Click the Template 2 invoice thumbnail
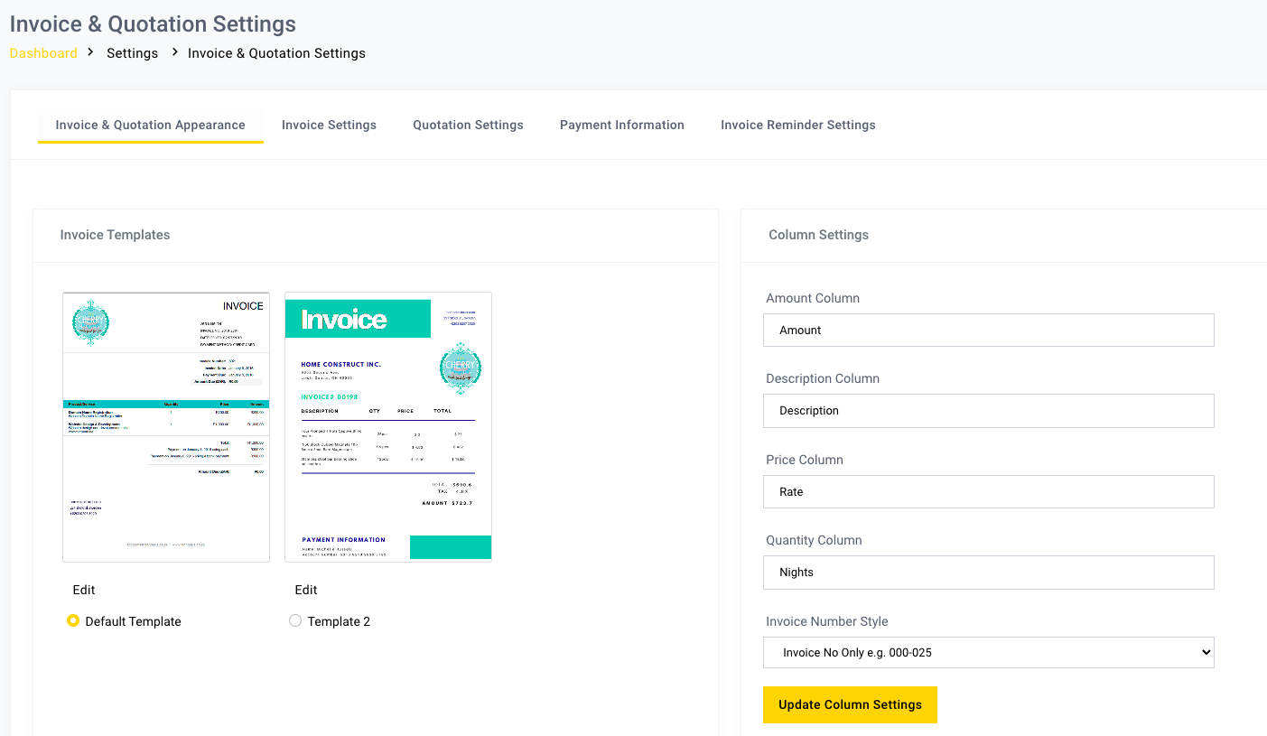This screenshot has height=736, width=1267. tap(387, 425)
